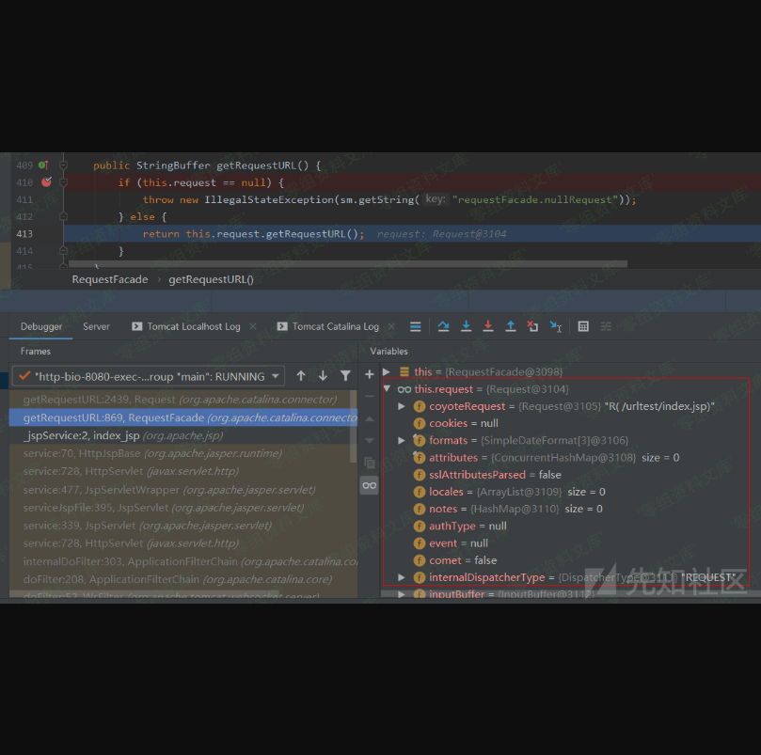Click code line 413 return statement

tap(253, 234)
